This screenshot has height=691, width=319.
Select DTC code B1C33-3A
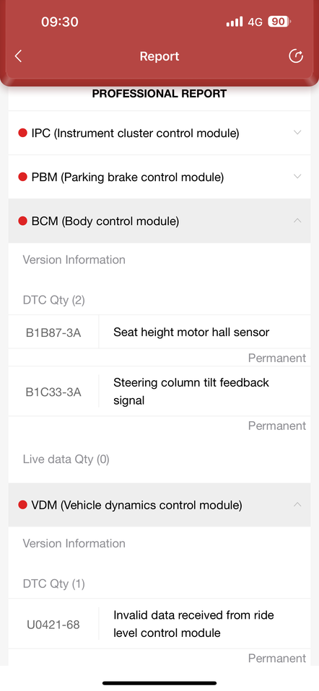(x=53, y=392)
